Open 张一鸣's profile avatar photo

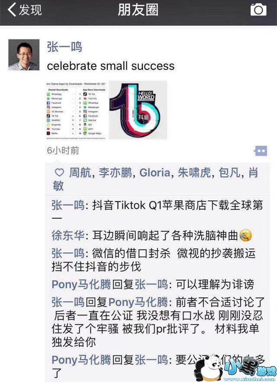tap(24, 55)
